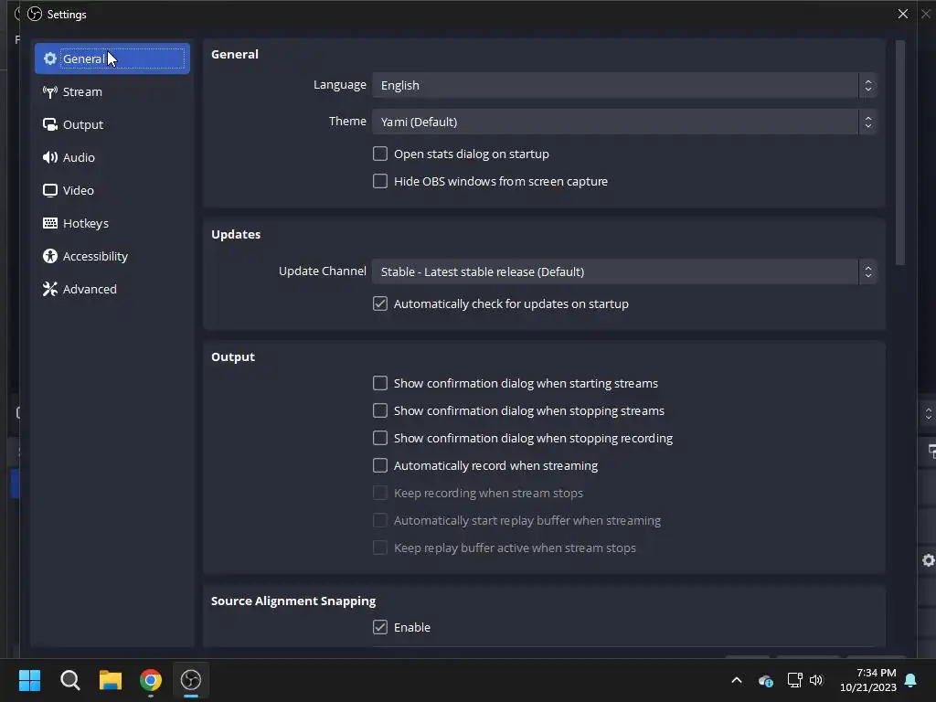This screenshot has width=936, height=702.
Task: Click the taskbar clock showing 7:34 PM
Action: 868,680
